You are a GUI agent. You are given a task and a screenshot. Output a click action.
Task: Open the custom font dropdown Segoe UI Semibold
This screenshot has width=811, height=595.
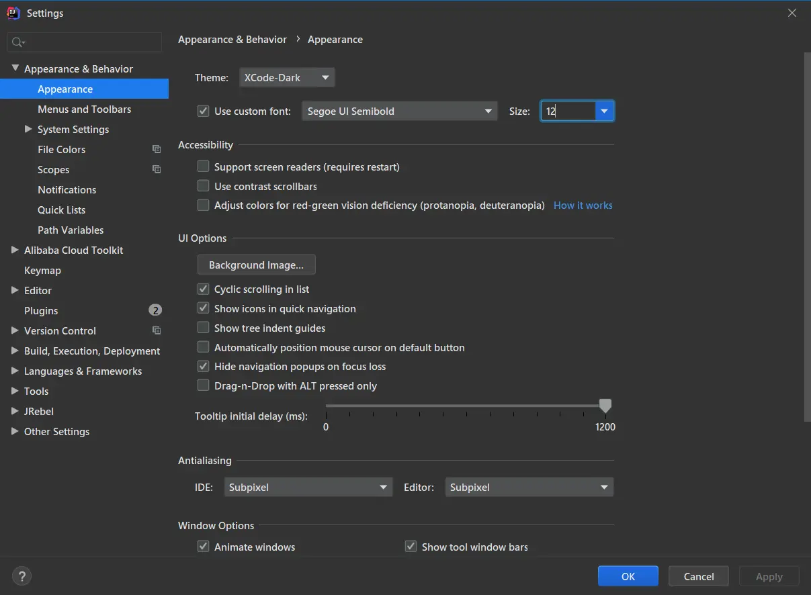[x=400, y=111]
